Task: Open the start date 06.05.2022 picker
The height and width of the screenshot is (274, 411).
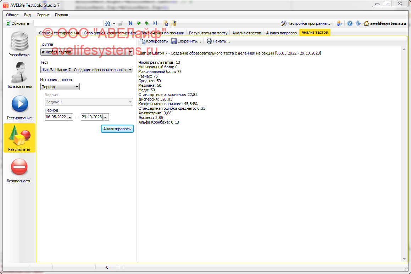Action: (x=69, y=117)
